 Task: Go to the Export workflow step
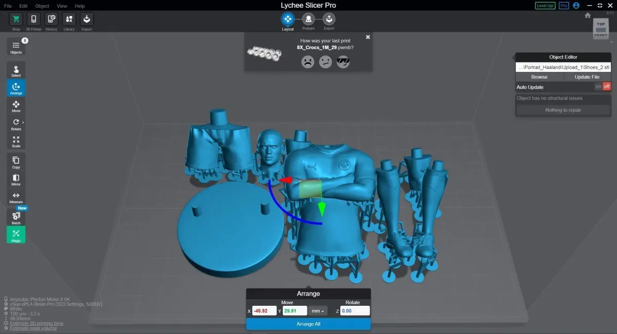click(329, 20)
